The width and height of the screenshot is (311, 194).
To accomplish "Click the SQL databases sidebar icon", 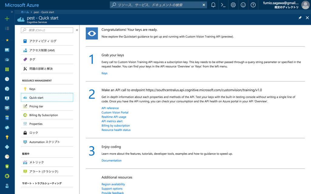I will pos(7,118).
